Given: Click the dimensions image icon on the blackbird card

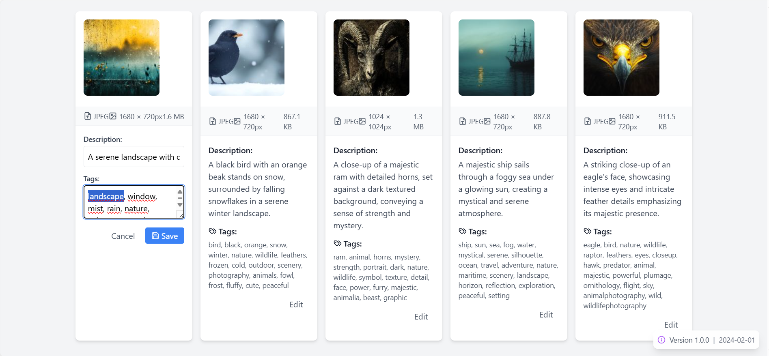Looking at the screenshot, I should click(237, 121).
